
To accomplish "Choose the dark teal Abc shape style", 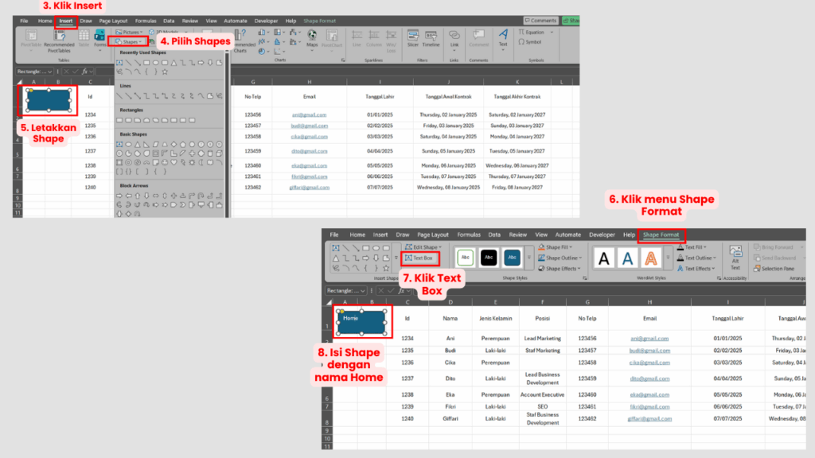I will pyautogui.click(x=513, y=258).
